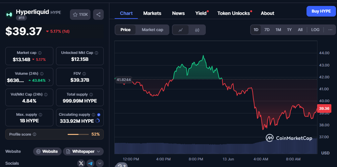Open Volume (24h) info icon
The image size is (337, 167).
pos(42,73)
